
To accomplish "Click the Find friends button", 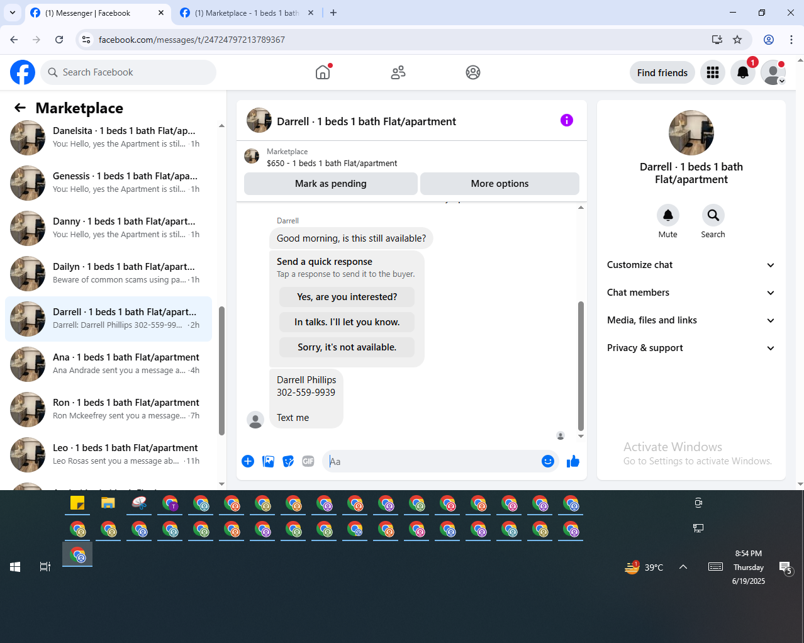I will point(662,72).
